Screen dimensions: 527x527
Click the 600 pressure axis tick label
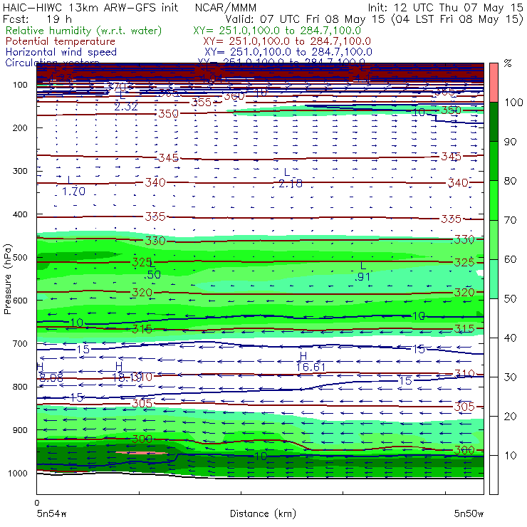point(20,300)
